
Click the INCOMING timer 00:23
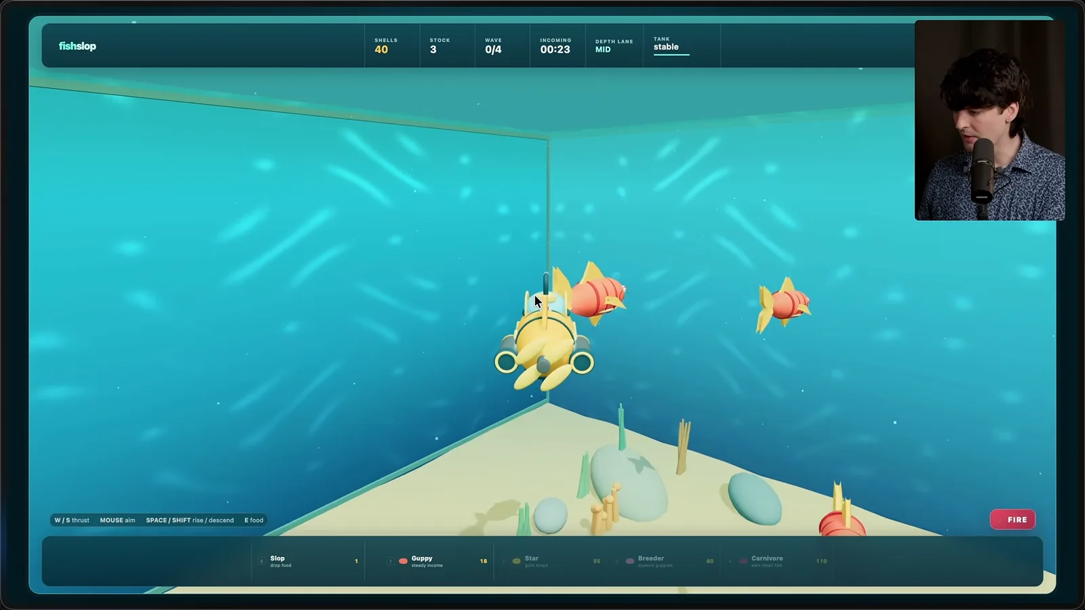pos(555,49)
